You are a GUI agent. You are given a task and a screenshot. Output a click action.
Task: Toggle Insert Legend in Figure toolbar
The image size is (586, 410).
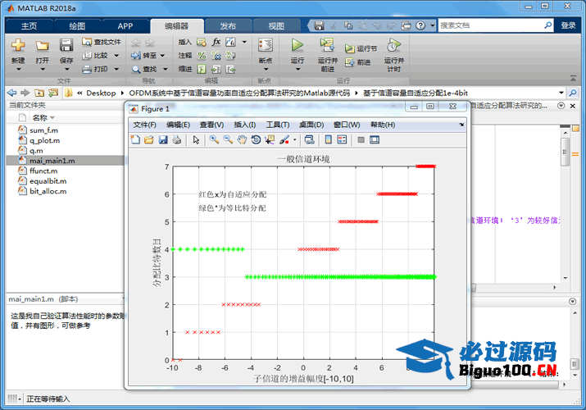pos(342,140)
